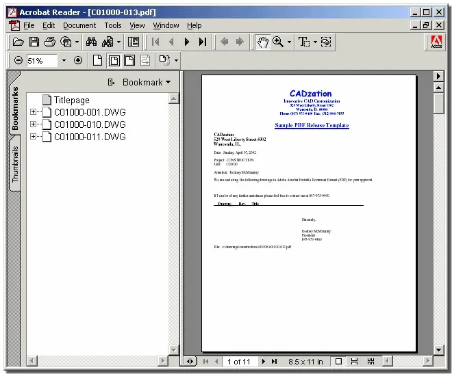Open the Document menu
452x374 pixels.
pos(79,25)
